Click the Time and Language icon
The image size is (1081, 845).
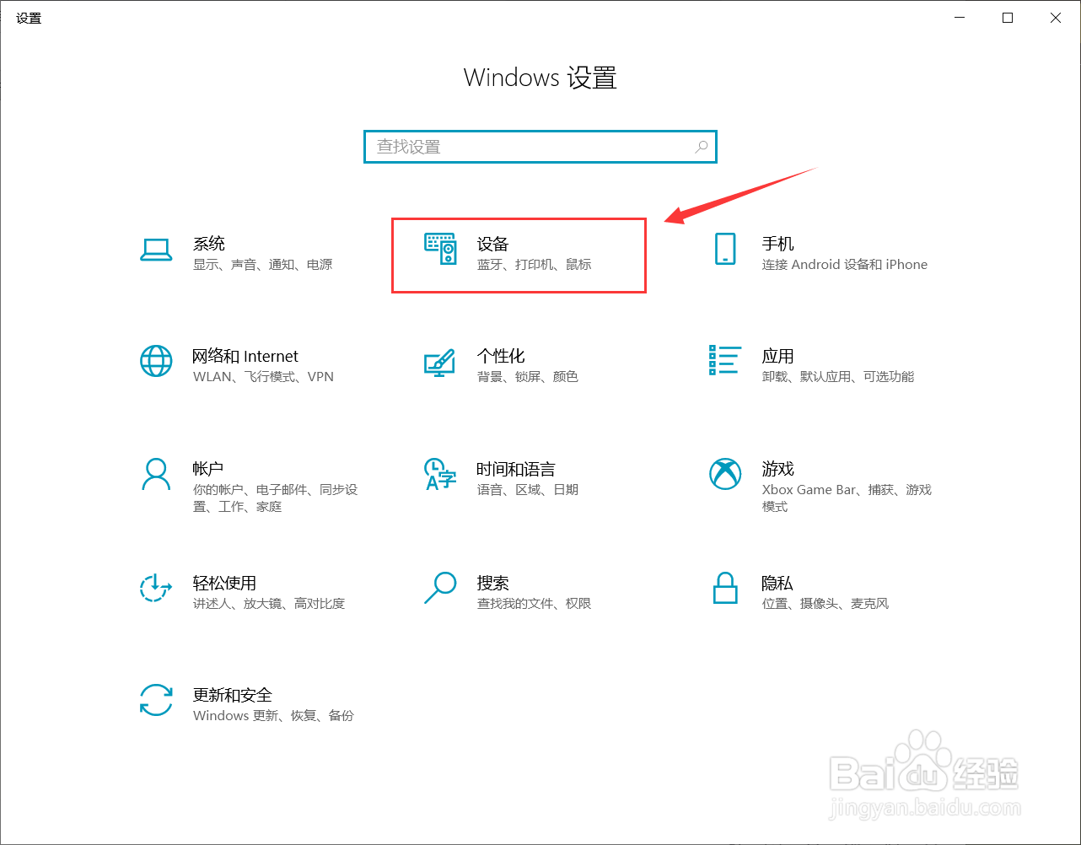tap(439, 474)
